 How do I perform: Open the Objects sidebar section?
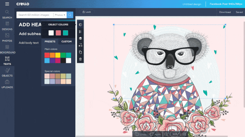(7, 72)
